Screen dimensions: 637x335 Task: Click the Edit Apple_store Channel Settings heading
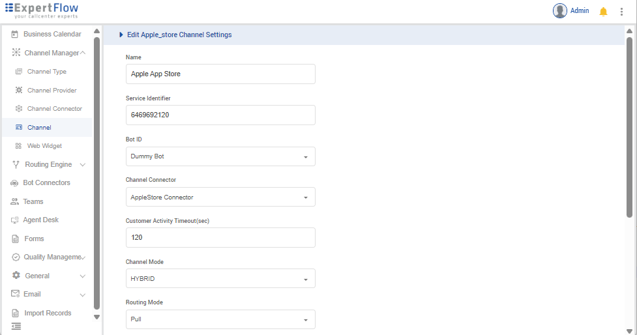point(179,35)
